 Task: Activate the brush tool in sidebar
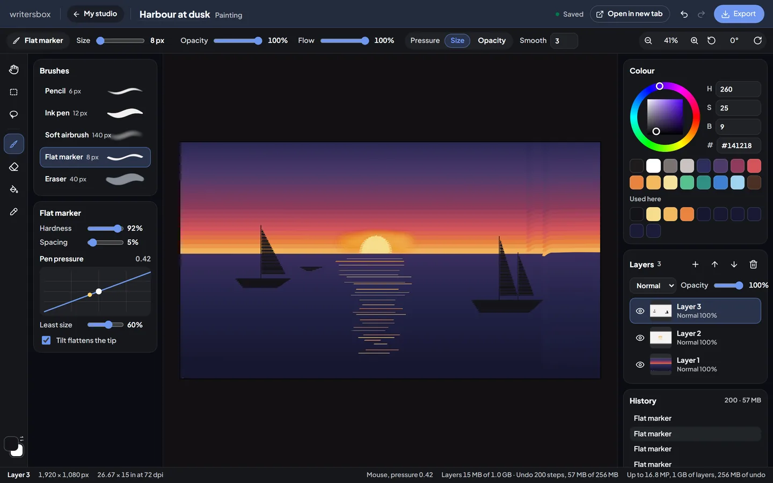click(14, 144)
